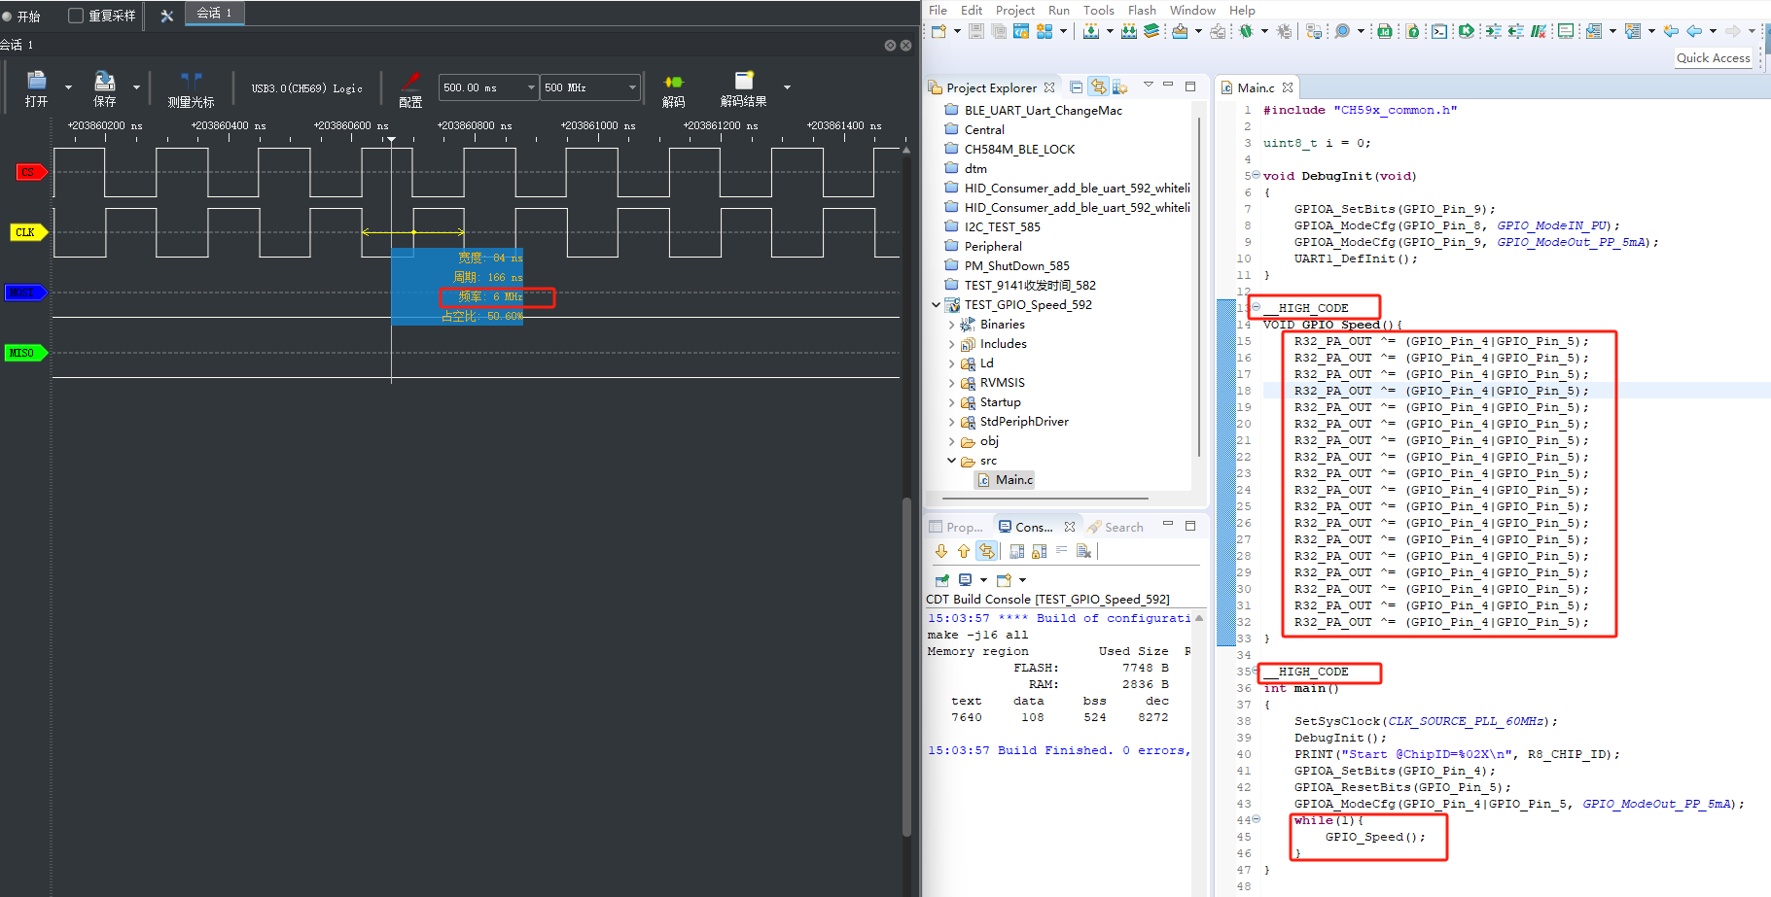Switch to the Search tab

[1116, 527]
